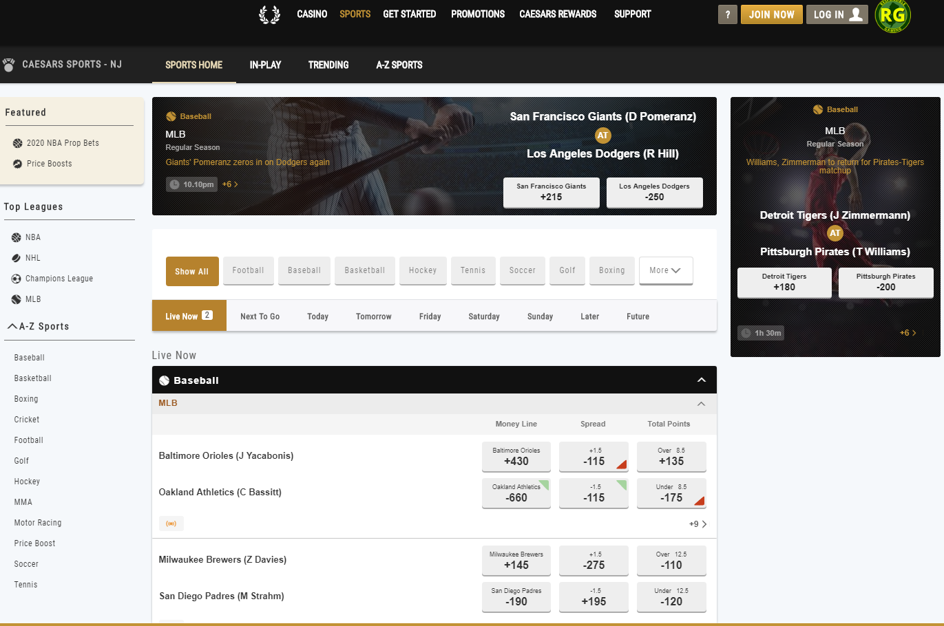The height and width of the screenshot is (626, 944).
Task: View +9 more markets for Orioles game
Action: coord(697,524)
